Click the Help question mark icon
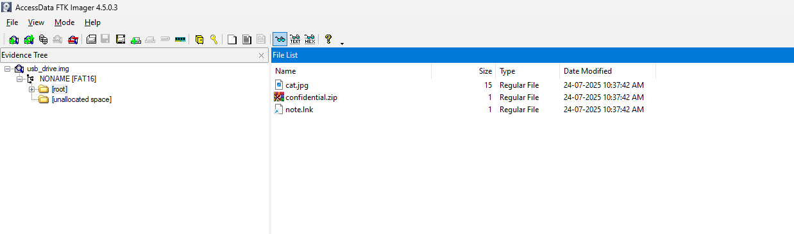794x234 pixels. coord(328,39)
